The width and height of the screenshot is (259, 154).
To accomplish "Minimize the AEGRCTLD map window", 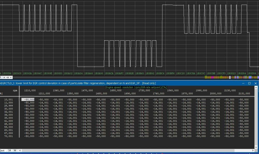I will pyautogui.click(x=243, y=83).
